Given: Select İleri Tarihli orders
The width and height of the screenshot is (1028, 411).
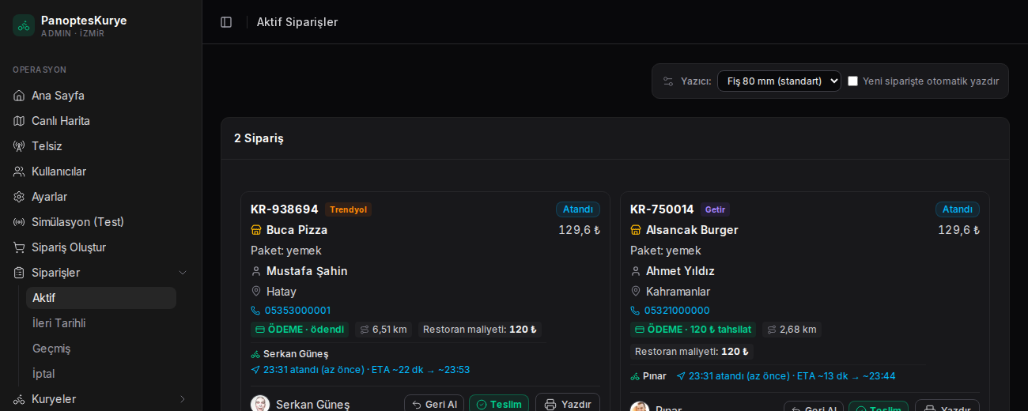Looking at the screenshot, I should point(101,323).
